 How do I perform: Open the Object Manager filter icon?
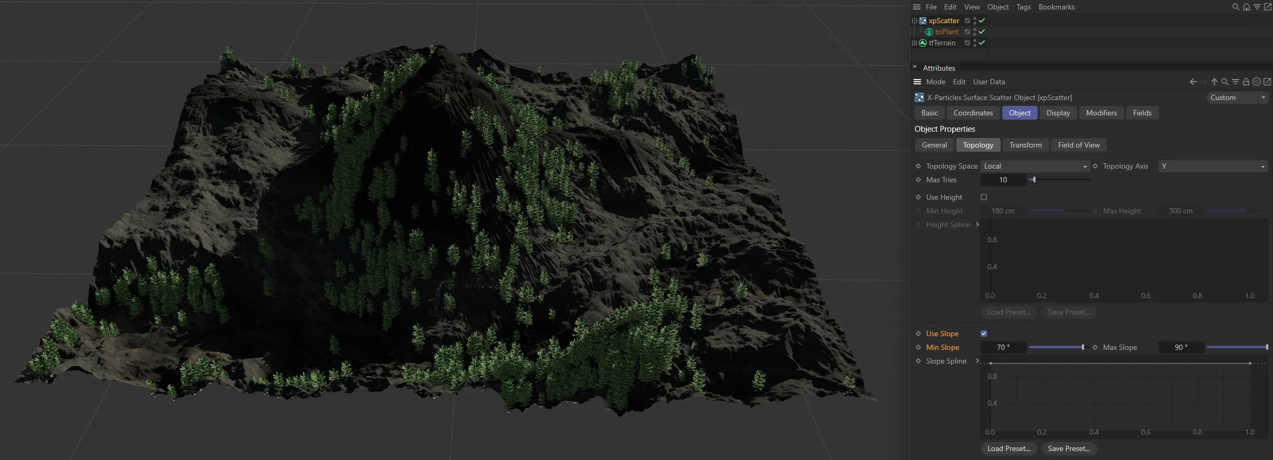click(x=1257, y=7)
